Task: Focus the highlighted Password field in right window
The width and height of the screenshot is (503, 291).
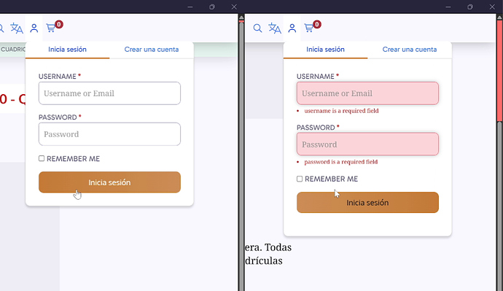Action: [367, 144]
